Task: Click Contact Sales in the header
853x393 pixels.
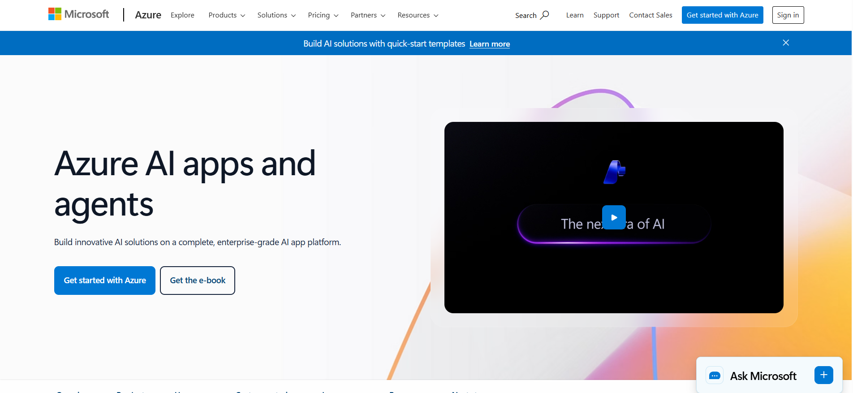Action: point(651,15)
